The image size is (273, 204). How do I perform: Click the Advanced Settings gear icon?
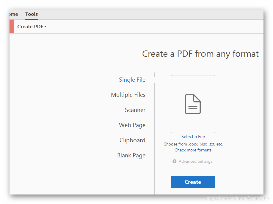tap(175, 161)
